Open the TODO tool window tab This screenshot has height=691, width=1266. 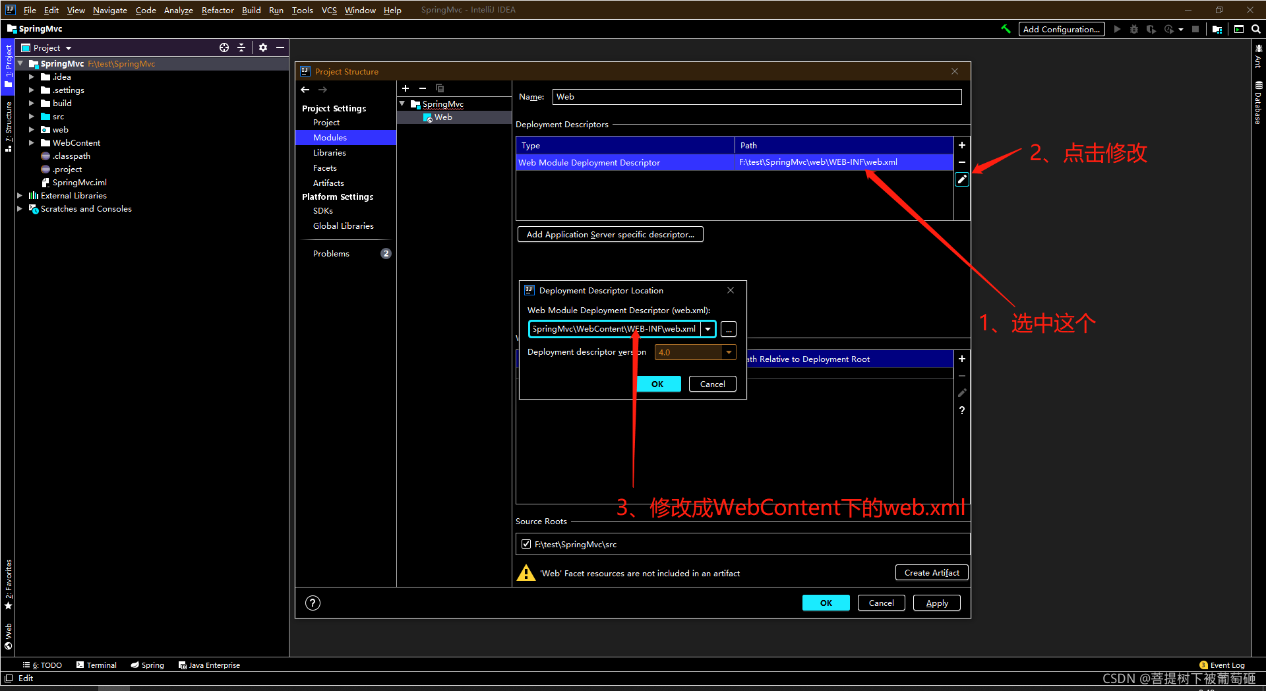43,665
